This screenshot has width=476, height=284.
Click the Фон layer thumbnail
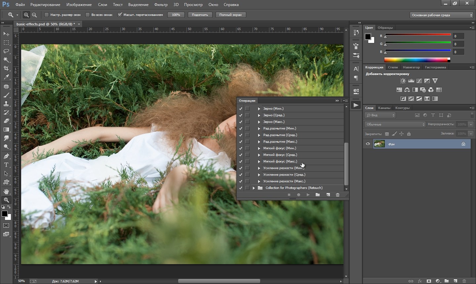tap(379, 144)
